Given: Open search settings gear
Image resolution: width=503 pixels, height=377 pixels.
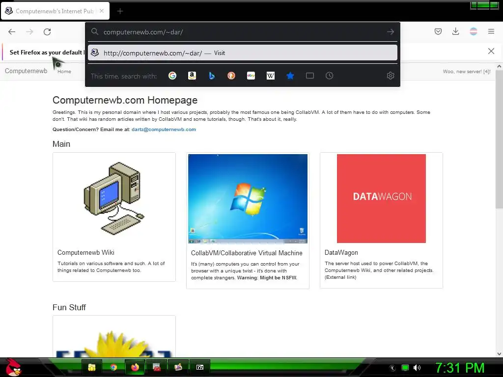Looking at the screenshot, I should [391, 76].
